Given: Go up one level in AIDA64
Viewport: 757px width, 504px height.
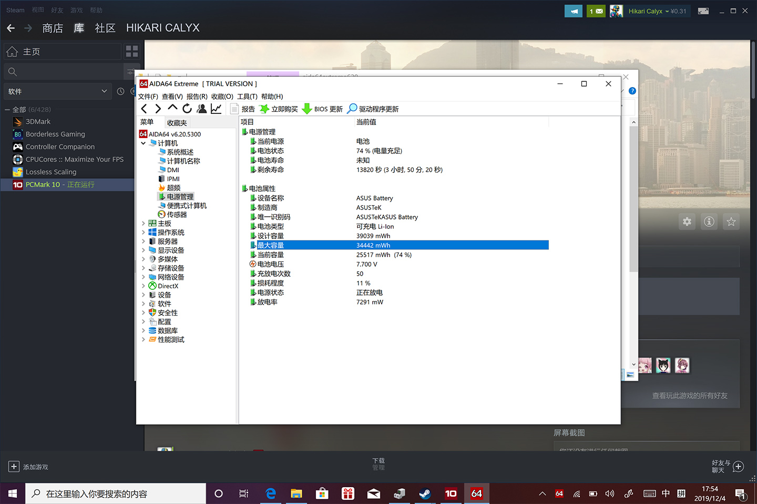Looking at the screenshot, I should click(172, 108).
